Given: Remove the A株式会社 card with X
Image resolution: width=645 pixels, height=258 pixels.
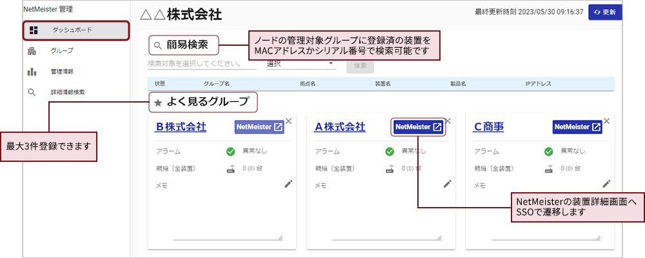Looking at the screenshot, I should pos(448,121).
